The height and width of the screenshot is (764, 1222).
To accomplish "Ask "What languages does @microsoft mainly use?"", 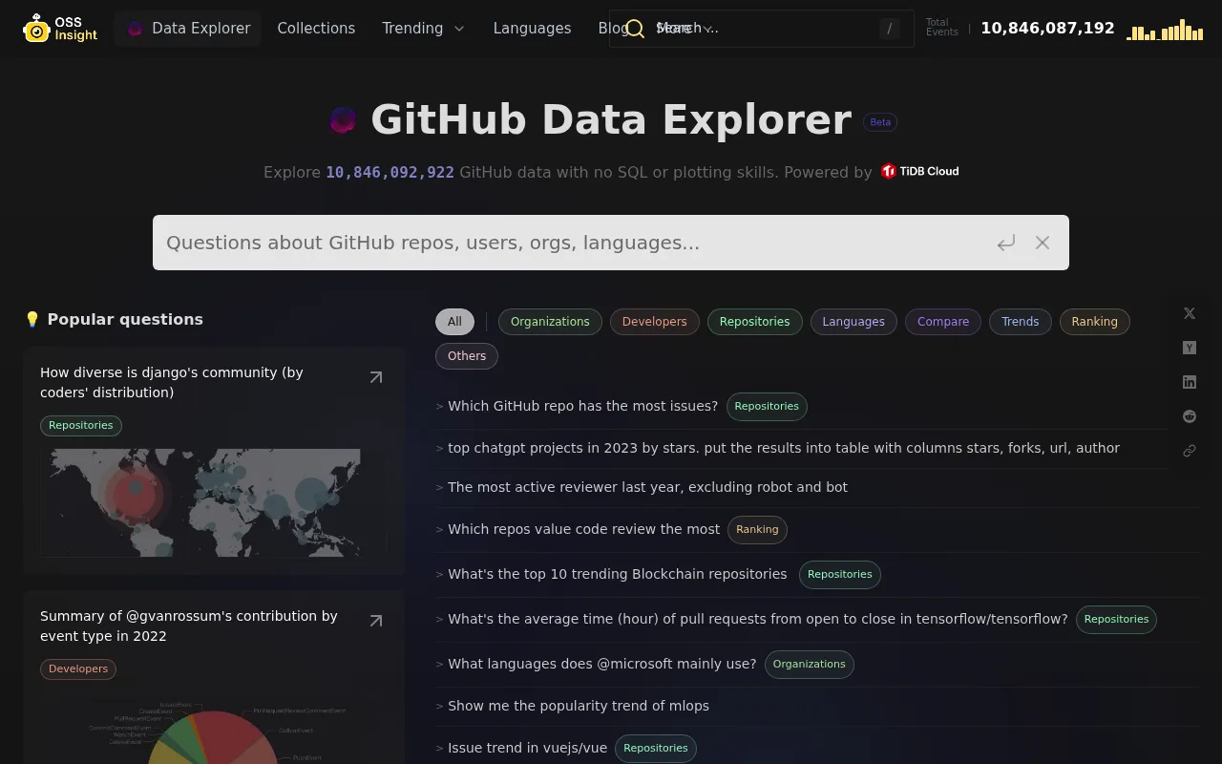I will tap(601, 664).
